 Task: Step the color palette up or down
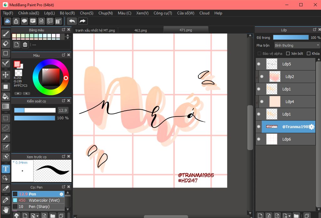pos(68,37)
